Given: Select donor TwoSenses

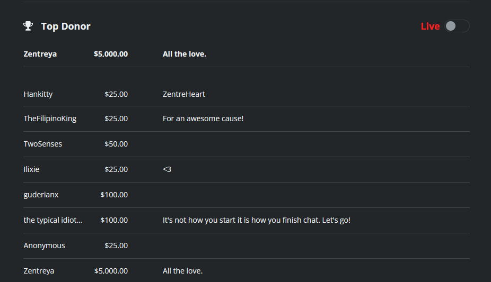Looking at the screenshot, I should pyautogui.click(x=43, y=144).
